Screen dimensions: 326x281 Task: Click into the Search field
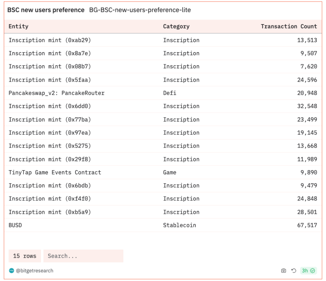point(83,256)
